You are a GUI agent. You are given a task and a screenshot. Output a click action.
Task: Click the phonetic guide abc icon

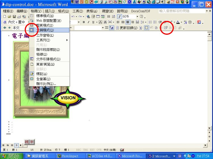pyautogui.click(x=185, y=22)
